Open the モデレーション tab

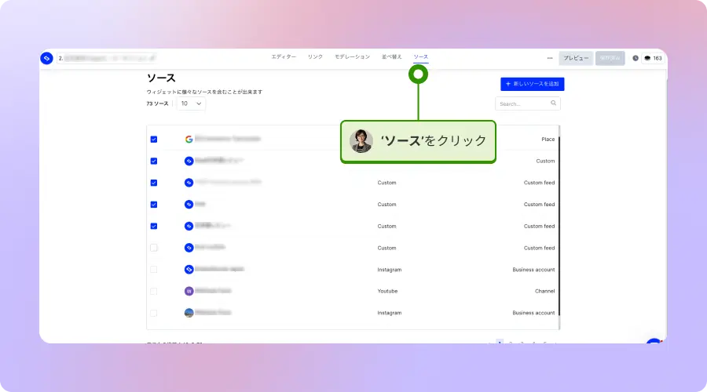[352, 57]
